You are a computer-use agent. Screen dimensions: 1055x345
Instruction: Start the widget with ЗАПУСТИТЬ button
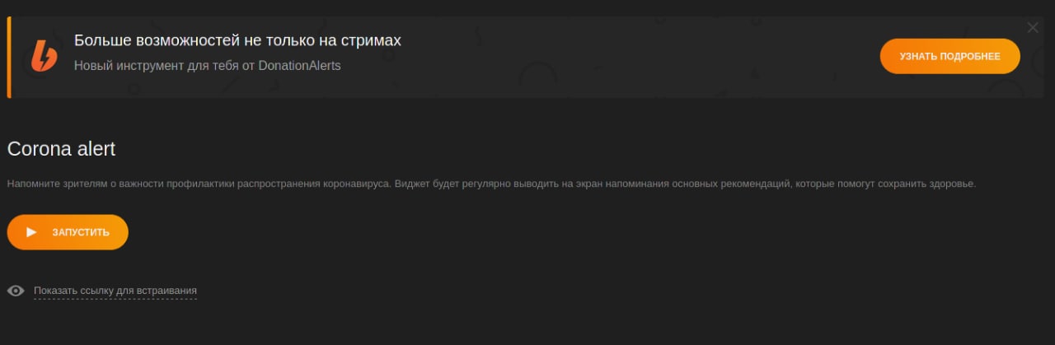(x=68, y=232)
